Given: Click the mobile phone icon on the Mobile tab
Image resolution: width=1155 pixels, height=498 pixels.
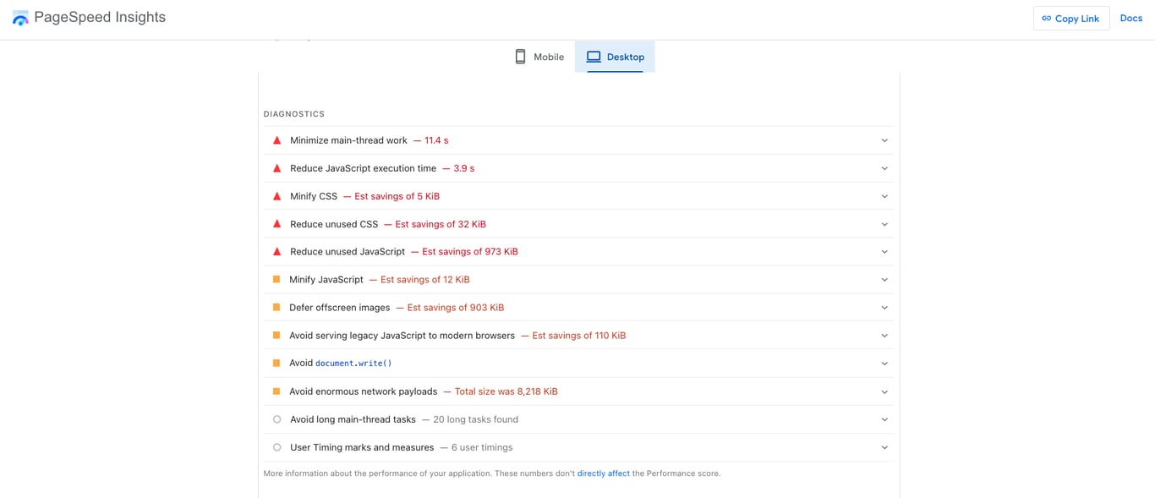Looking at the screenshot, I should click(520, 56).
